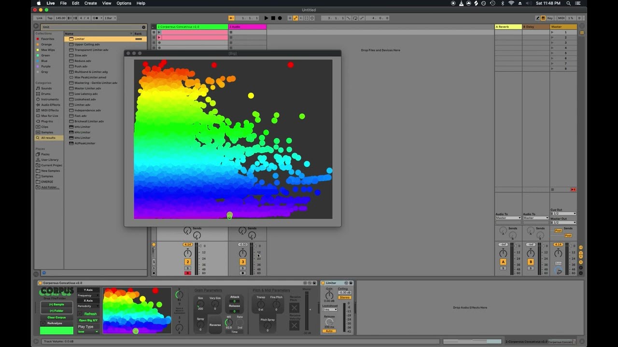Viewport: 618px width, 347px height.
Task: Enable Draw Mode pencil
Action: click(x=537, y=18)
